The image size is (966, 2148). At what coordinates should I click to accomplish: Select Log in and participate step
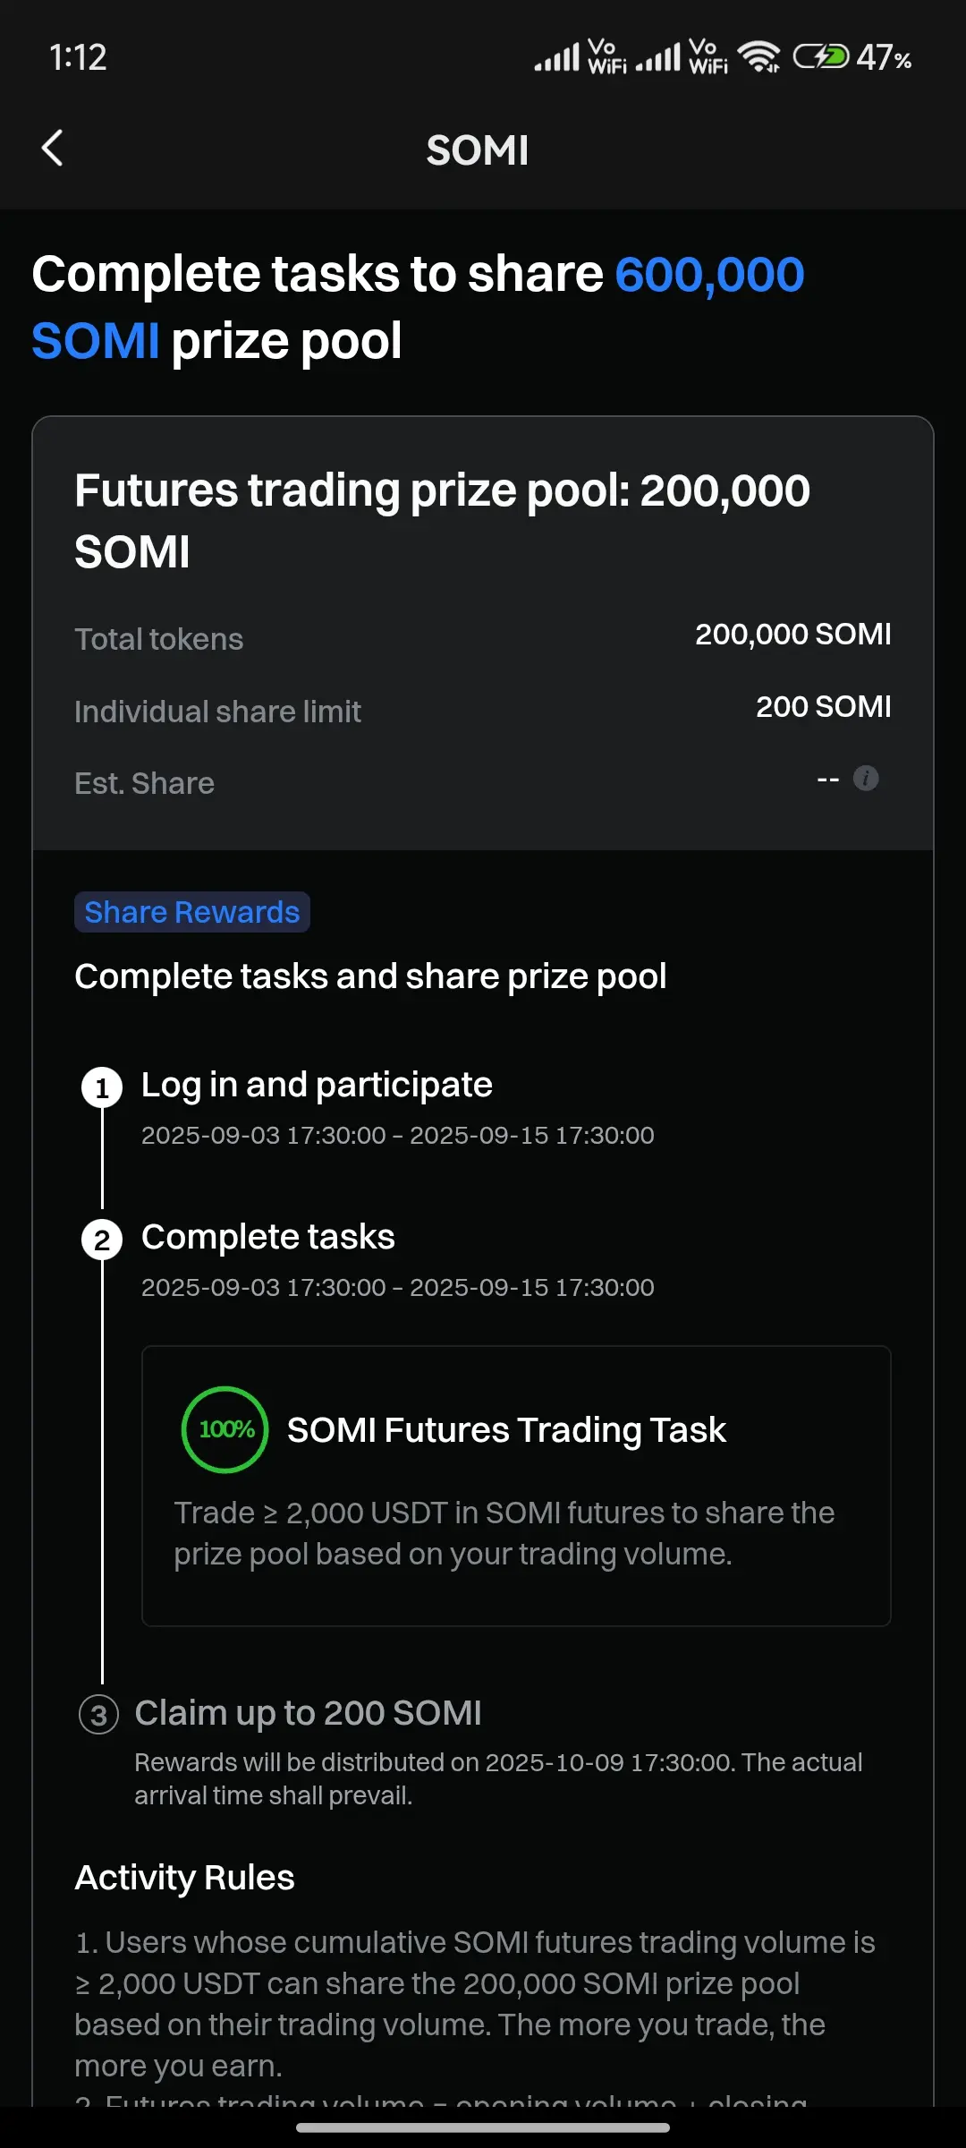[317, 1085]
